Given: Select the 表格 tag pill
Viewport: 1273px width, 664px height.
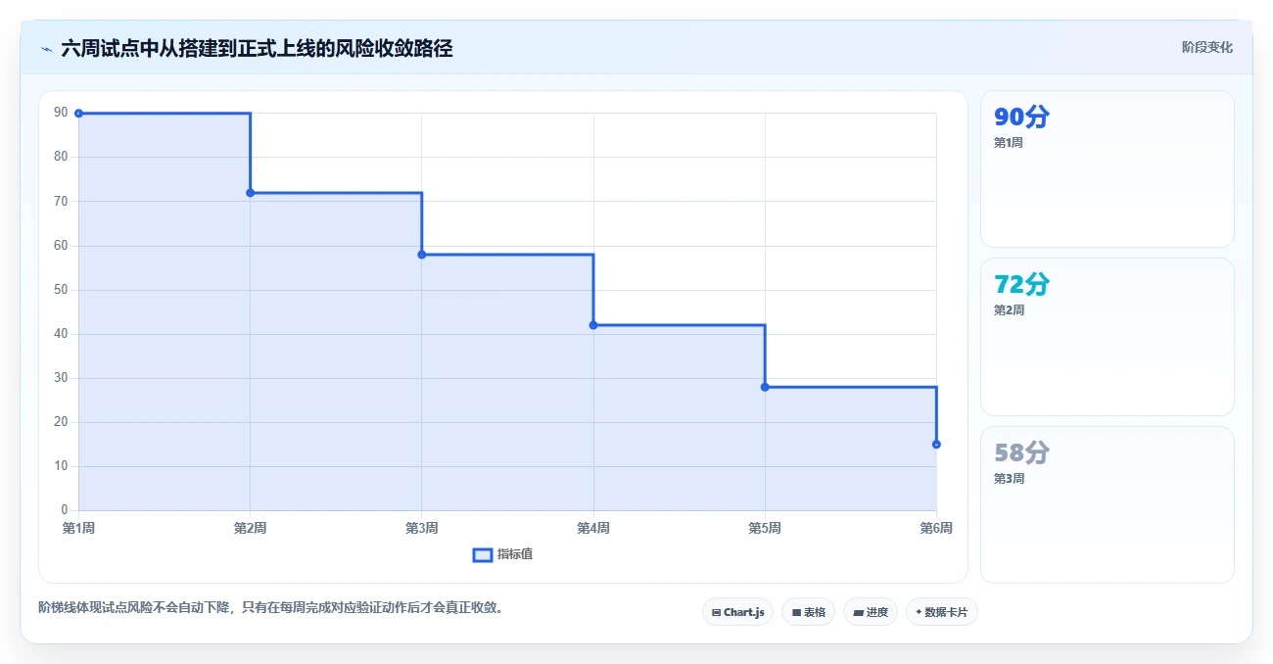Looking at the screenshot, I should point(808,612).
